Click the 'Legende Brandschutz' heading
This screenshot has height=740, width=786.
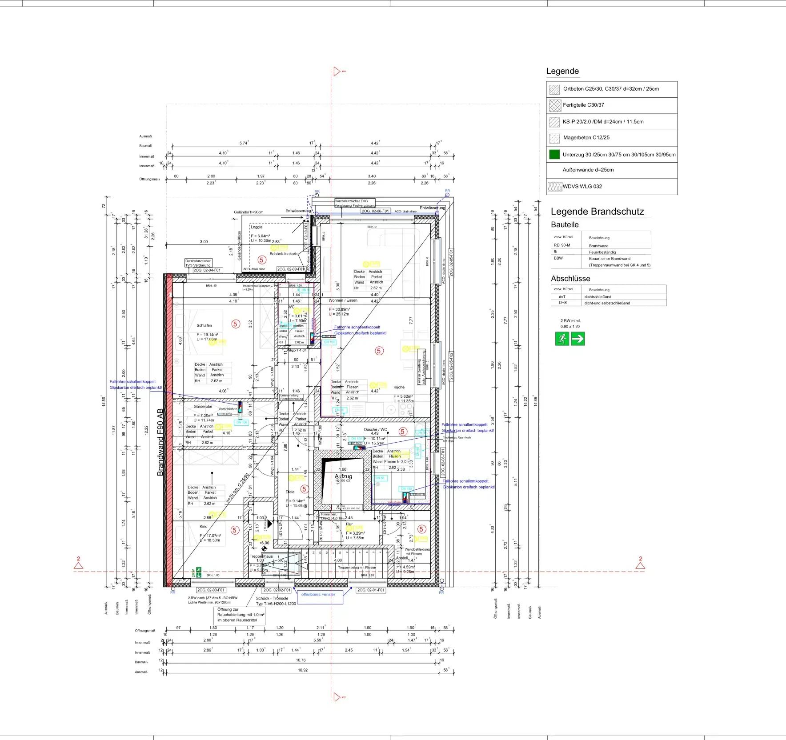click(x=597, y=212)
